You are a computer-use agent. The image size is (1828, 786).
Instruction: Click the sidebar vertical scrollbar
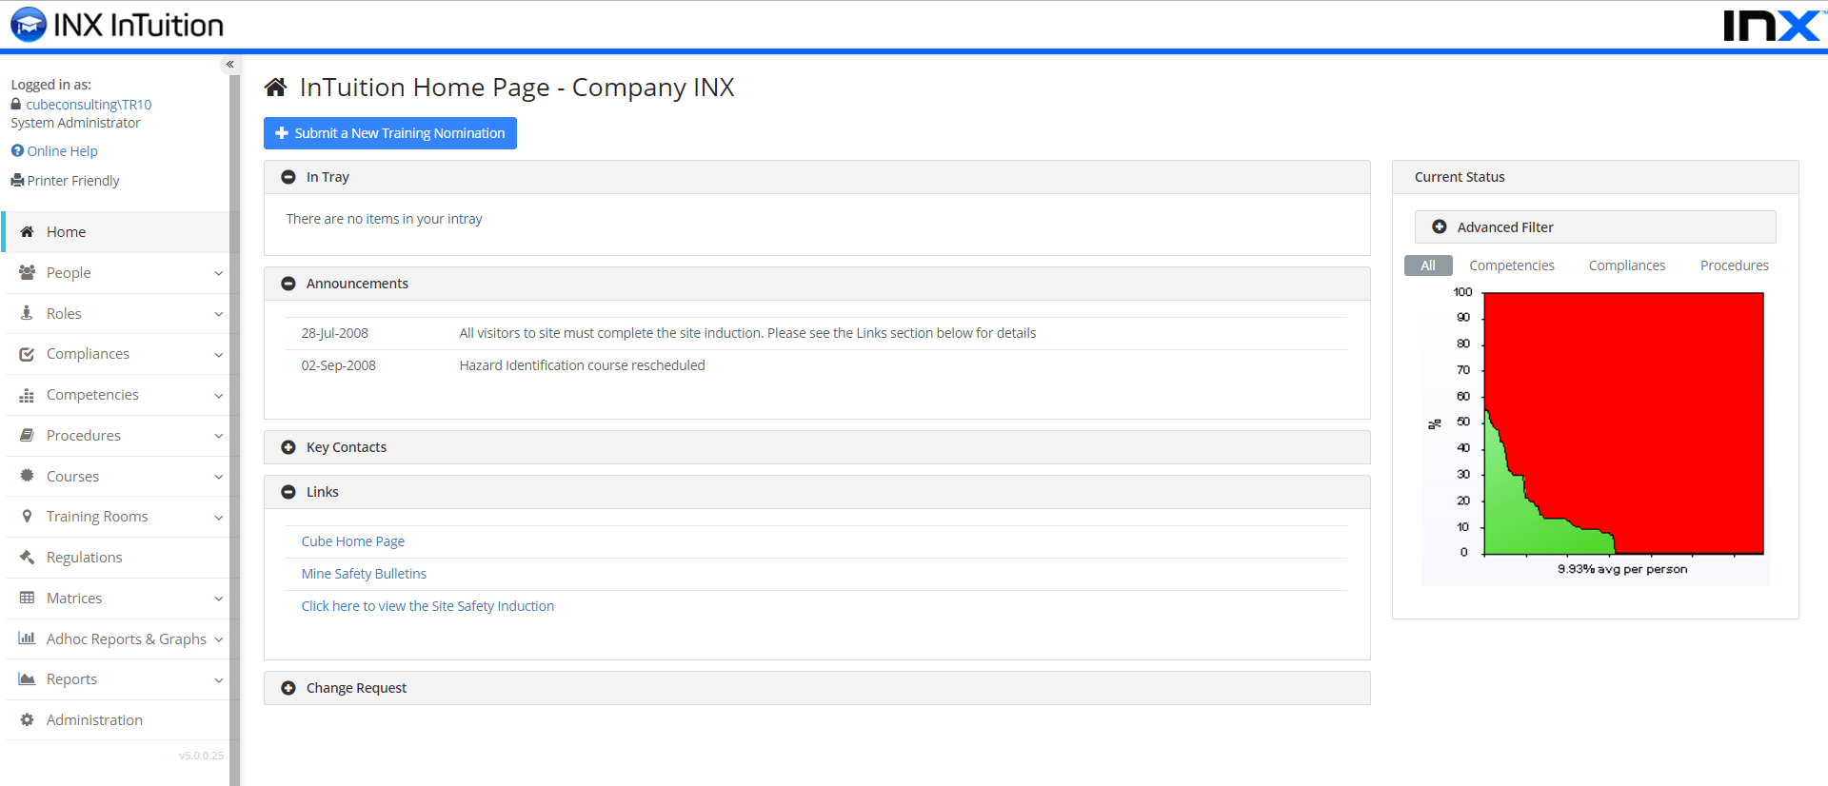click(234, 428)
